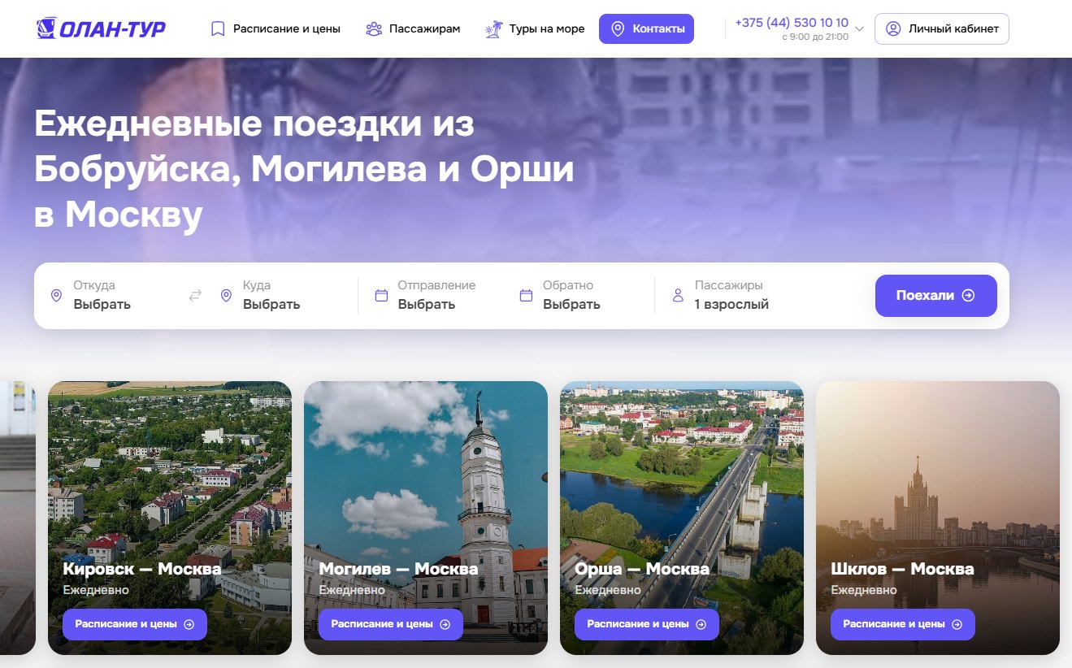The width and height of the screenshot is (1072, 668).
Task: Click the Поехали search button
Action: (x=936, y=296)
